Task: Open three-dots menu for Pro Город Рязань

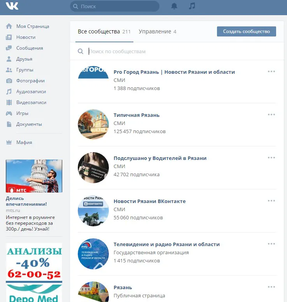Action: coord(271,71)
